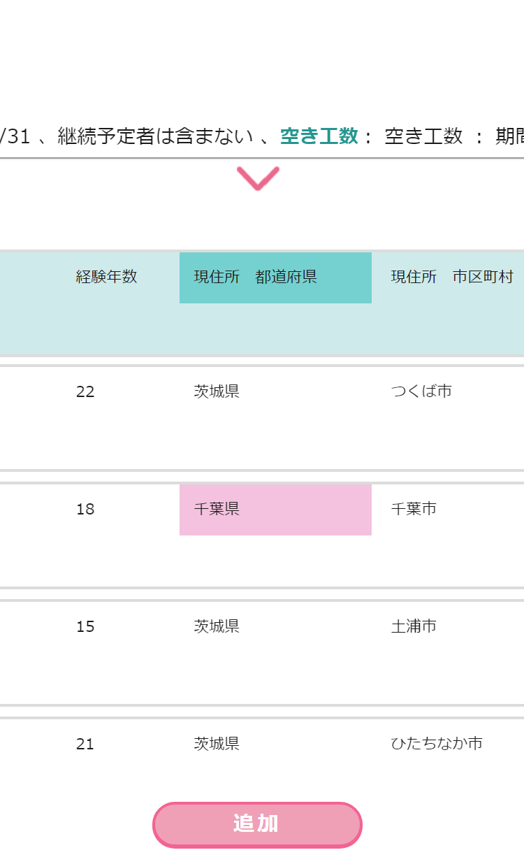
Task: Select 茨城県 in the 土浦市 row
Action: point(217,626)
